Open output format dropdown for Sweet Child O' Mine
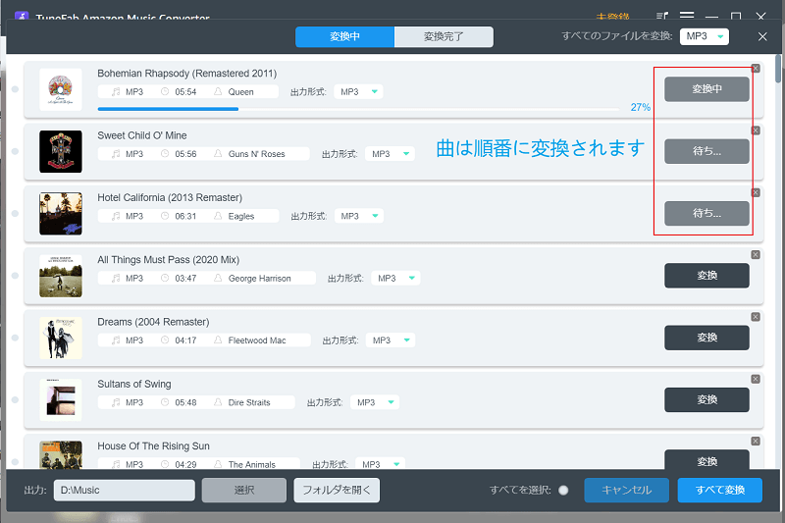The height and width of the screenshot is (523, 785). tap(390, 154)
